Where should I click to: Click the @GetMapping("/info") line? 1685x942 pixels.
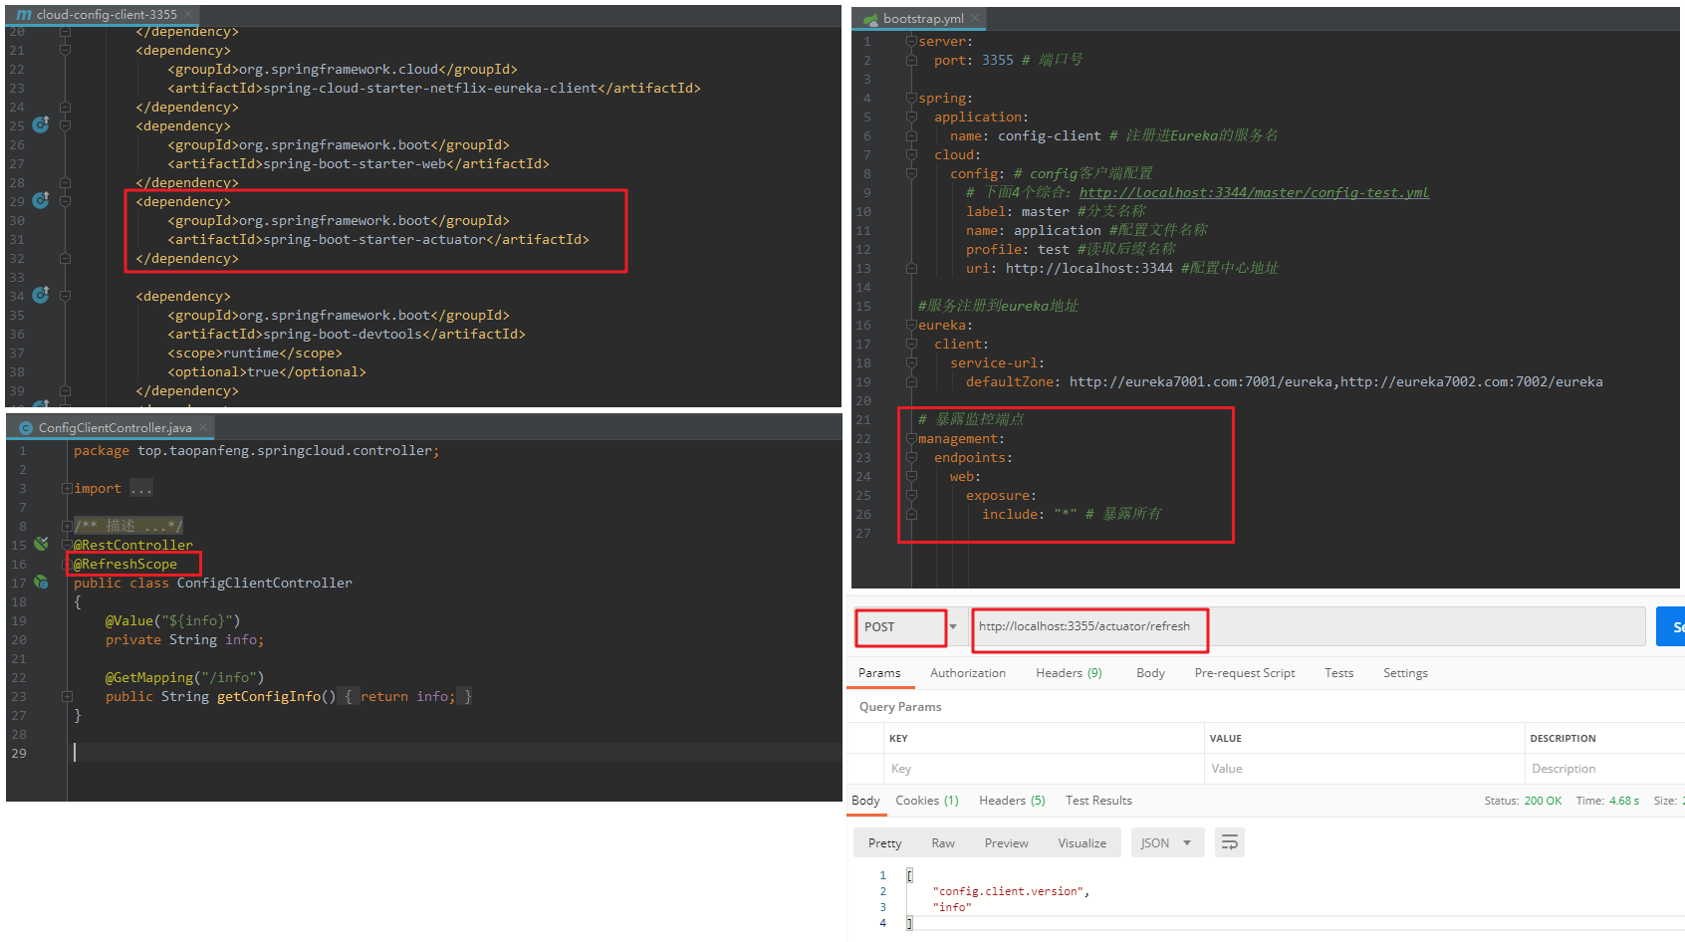point(184,677)
